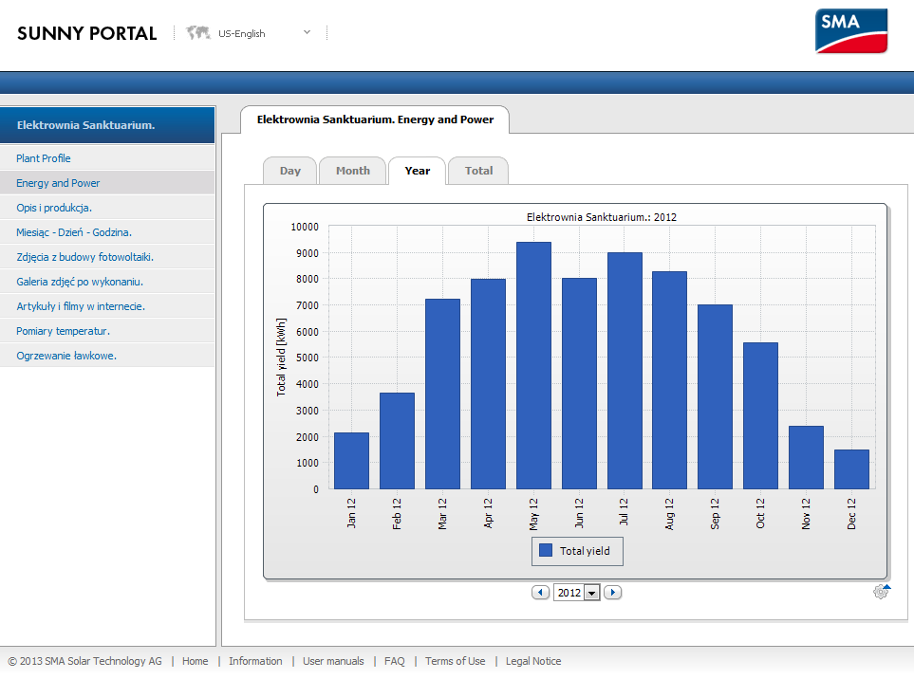Image resolution: width=914 pixels, height=679 pixels.
Task: Click the 2013 SMA Solar Technology AG copyright
Action: [85, 661]
